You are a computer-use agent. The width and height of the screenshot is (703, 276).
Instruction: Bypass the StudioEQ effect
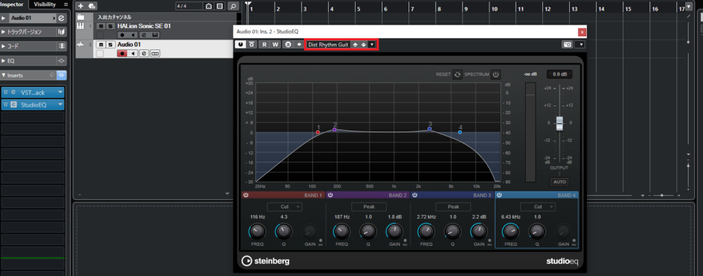(251, 45)
